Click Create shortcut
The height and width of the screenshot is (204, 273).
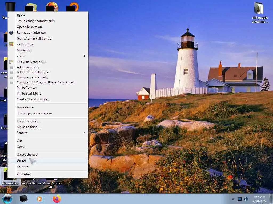coord(48,155)
